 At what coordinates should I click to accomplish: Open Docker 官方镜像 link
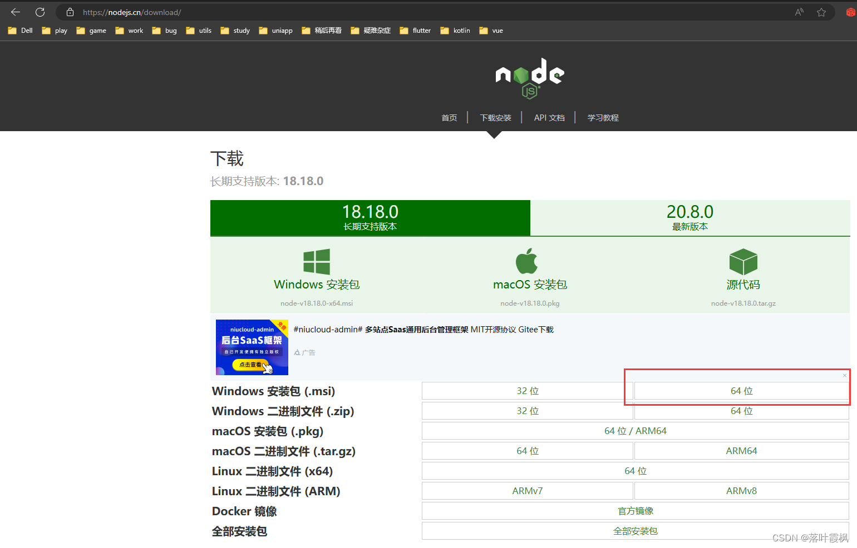tap(636, 511)
